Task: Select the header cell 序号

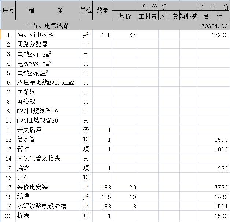Action: [8, 10]
